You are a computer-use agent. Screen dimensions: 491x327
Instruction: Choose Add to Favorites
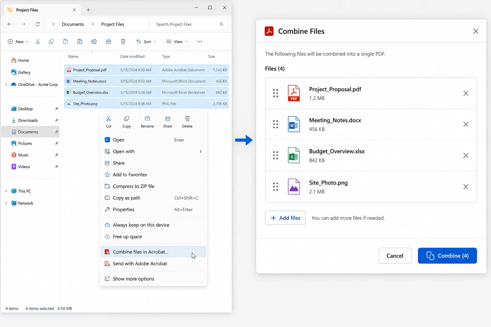[x=153, y=175]
